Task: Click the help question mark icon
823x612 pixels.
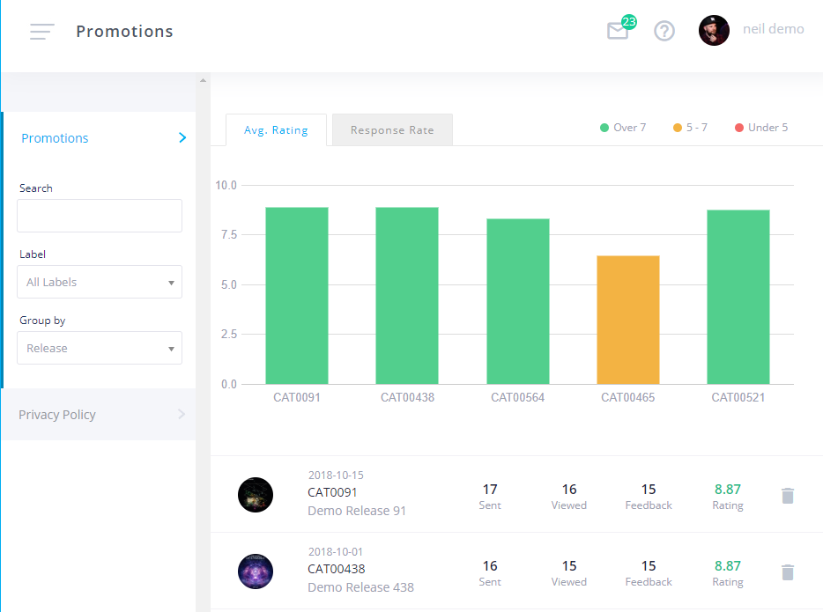Action: click(664, 31)
